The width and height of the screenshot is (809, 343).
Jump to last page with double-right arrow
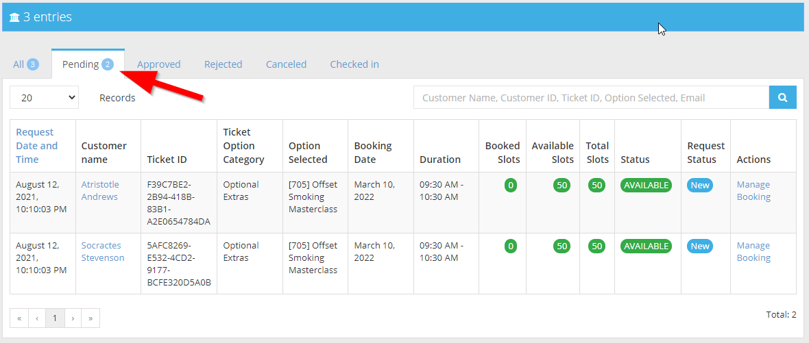coord(90,318)
